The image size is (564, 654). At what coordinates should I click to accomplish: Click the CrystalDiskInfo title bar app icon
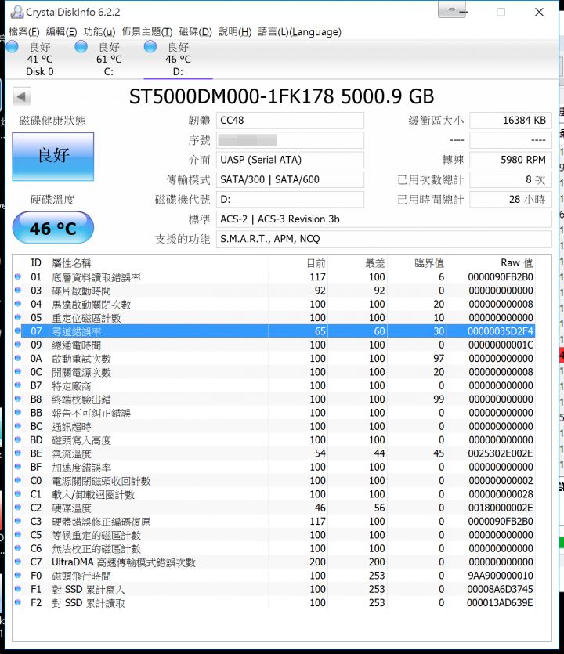pos(16,12)
